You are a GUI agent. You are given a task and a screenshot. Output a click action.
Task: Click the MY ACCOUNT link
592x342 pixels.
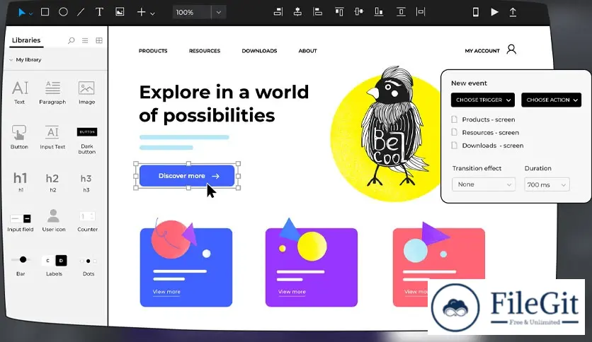click(x=482, y=51)
